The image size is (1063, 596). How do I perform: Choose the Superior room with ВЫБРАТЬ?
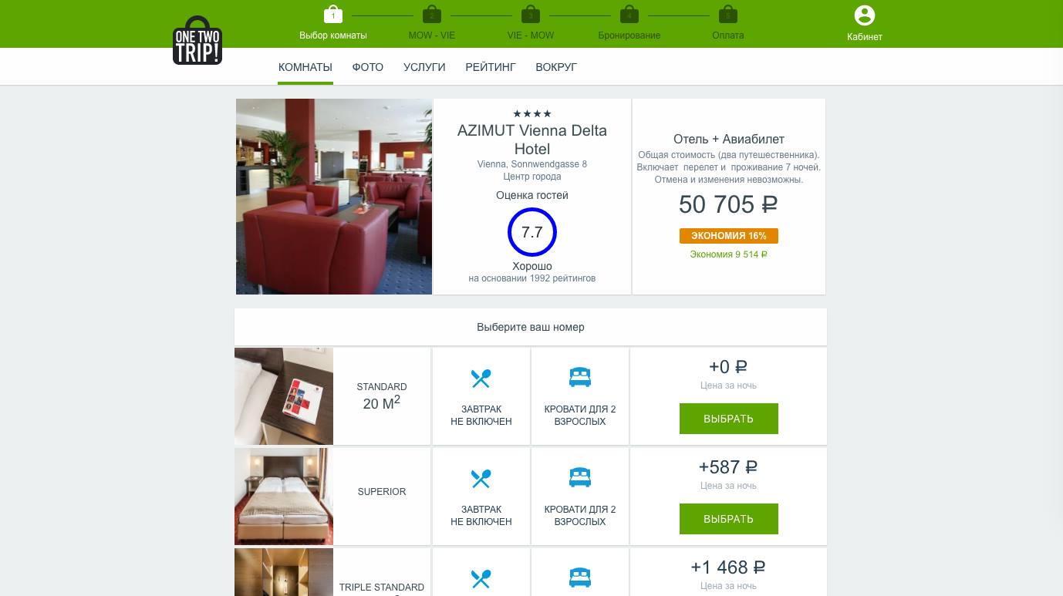[x=728, y=519]
